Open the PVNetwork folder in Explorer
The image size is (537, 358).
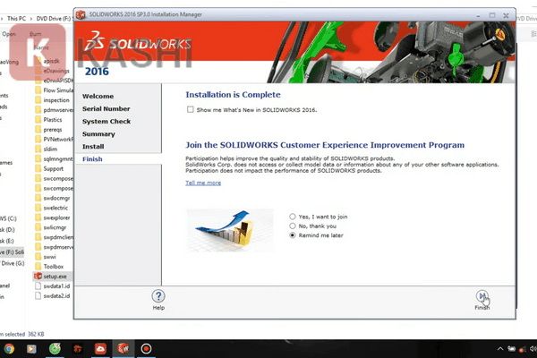[x=54, y=139]
